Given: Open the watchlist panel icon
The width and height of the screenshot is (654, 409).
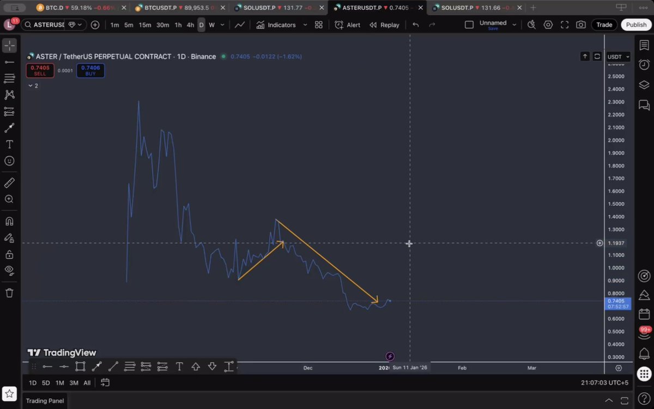Looking at the screenshot, I should (x=644, y=46).
